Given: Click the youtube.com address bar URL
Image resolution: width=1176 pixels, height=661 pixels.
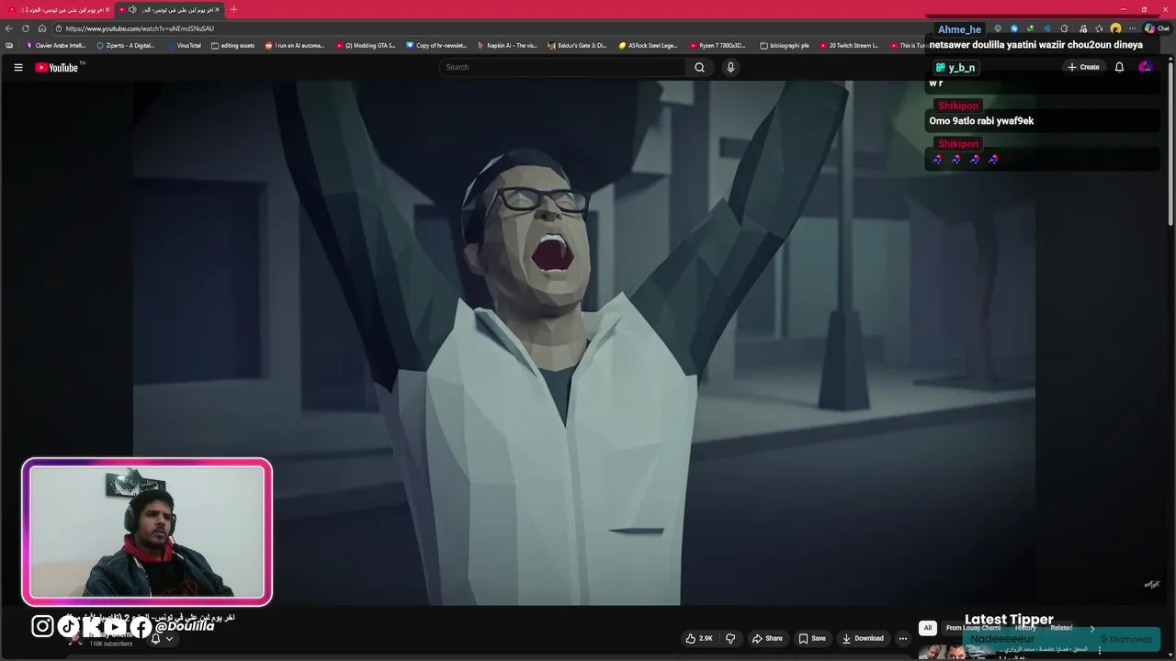Looking at the screenshot, I should pos(140,28).
